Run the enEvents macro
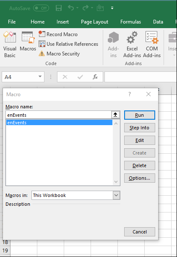This screenshot has height=257, width=177. click(x=140, y=115)
